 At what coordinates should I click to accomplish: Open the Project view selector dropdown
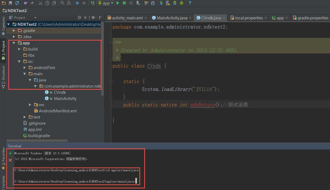pyautogui.click(x=23, y=17)
